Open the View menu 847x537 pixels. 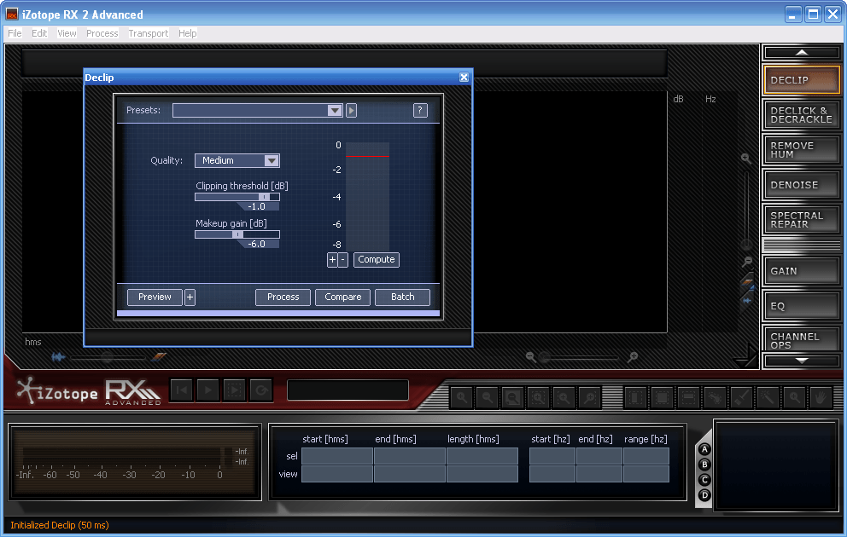tap(67, 33)
